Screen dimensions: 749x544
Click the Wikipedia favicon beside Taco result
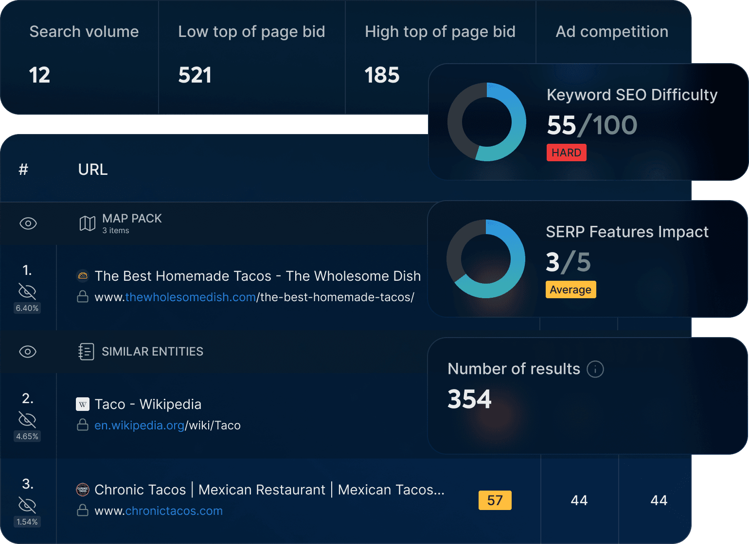click(83, 404)
